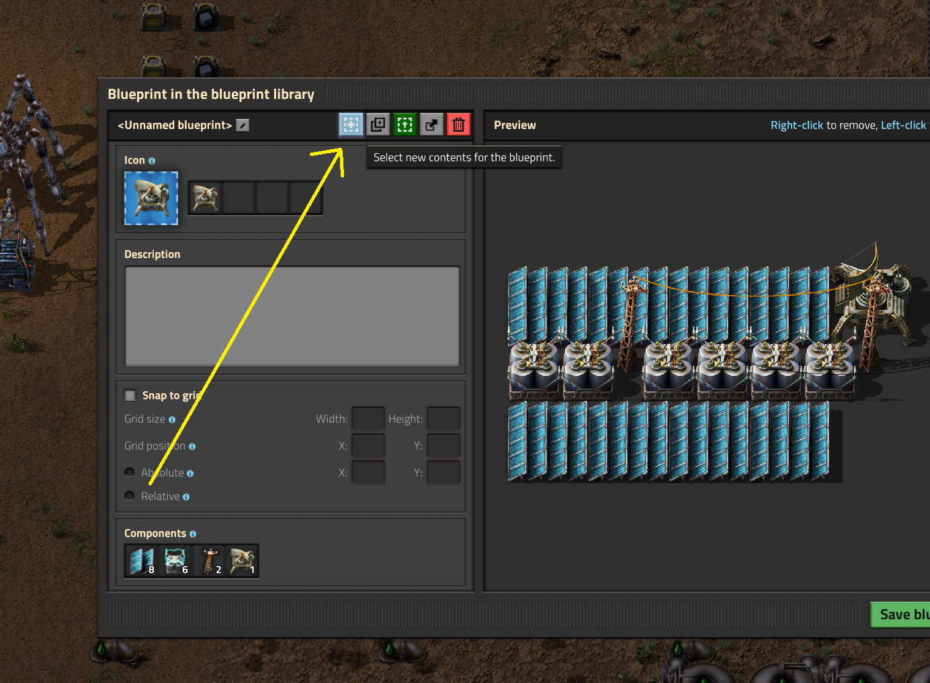Click the pencil rename blueprint icon

[x=243, y=126]
